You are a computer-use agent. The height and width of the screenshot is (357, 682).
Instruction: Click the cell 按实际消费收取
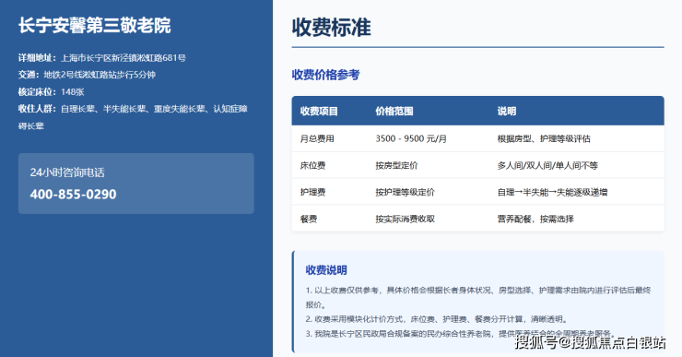click(x=405, y=219)
